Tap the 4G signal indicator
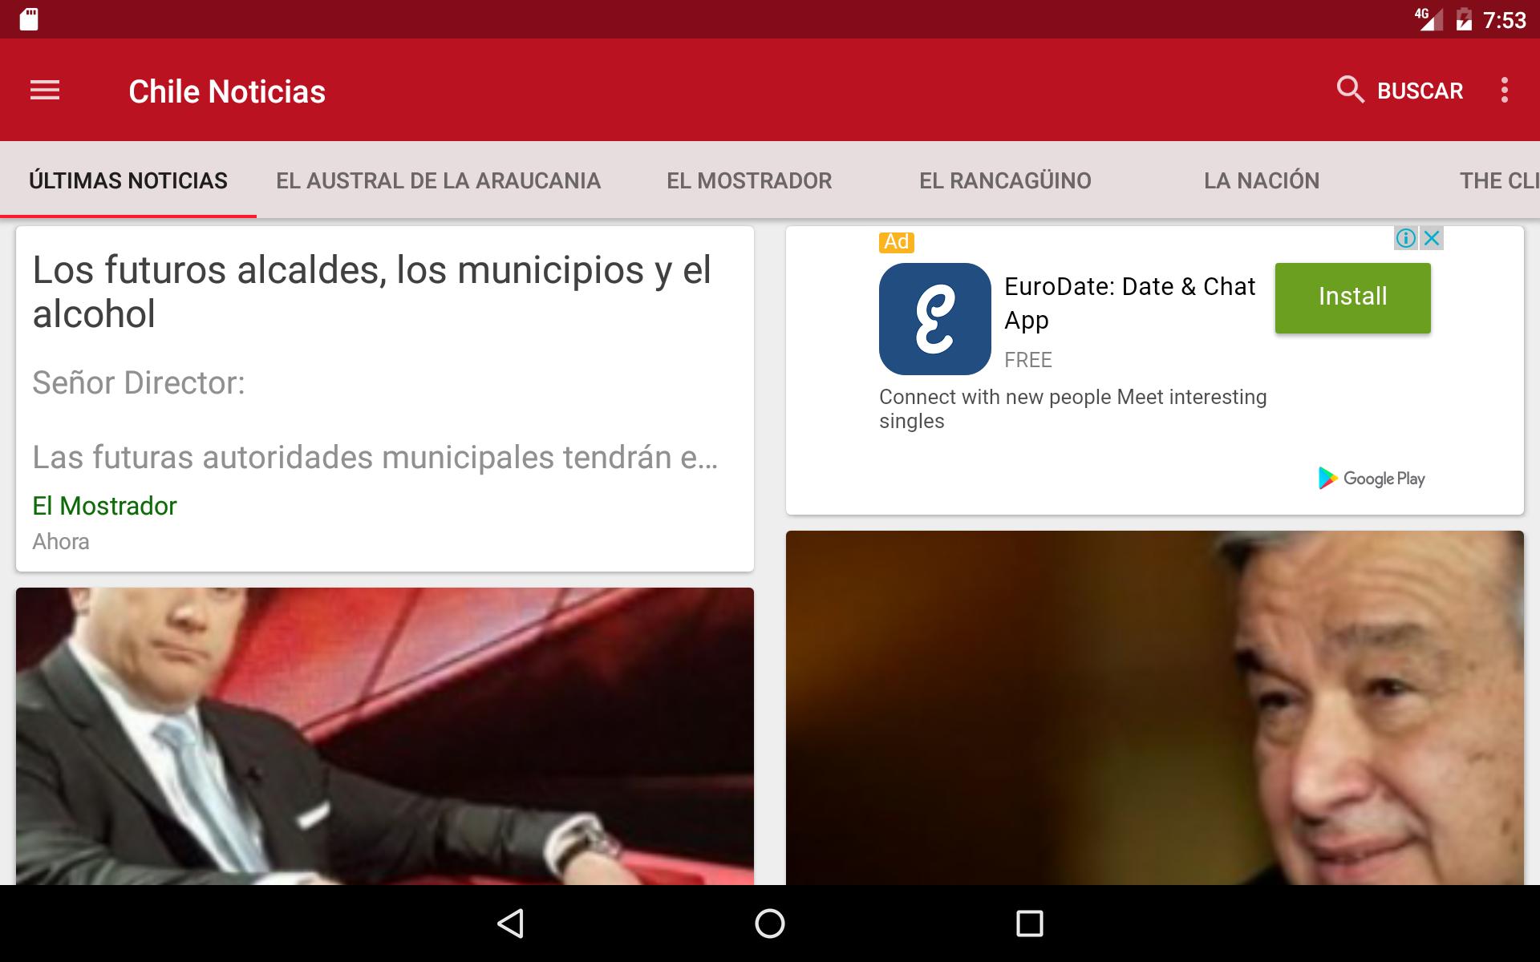The width and height of the screenshot is (1540, 962). 1429,19
